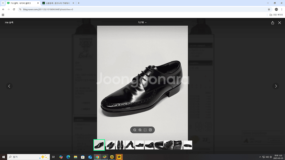This screenshot has height=160, width=285.
Task: Select the seventh thumbnail of toe close-up
Action: [159, 145]
